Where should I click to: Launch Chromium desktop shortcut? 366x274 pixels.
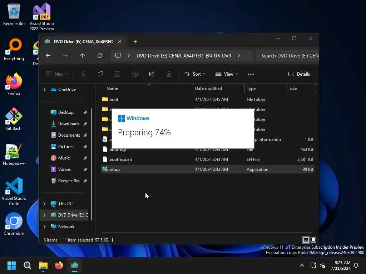click(14, 224)
